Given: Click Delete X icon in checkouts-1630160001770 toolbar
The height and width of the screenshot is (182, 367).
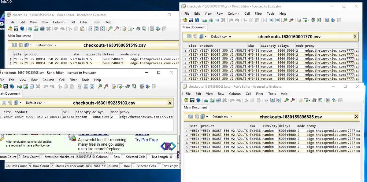Looking at the screenshot, I should click(223, 20).
